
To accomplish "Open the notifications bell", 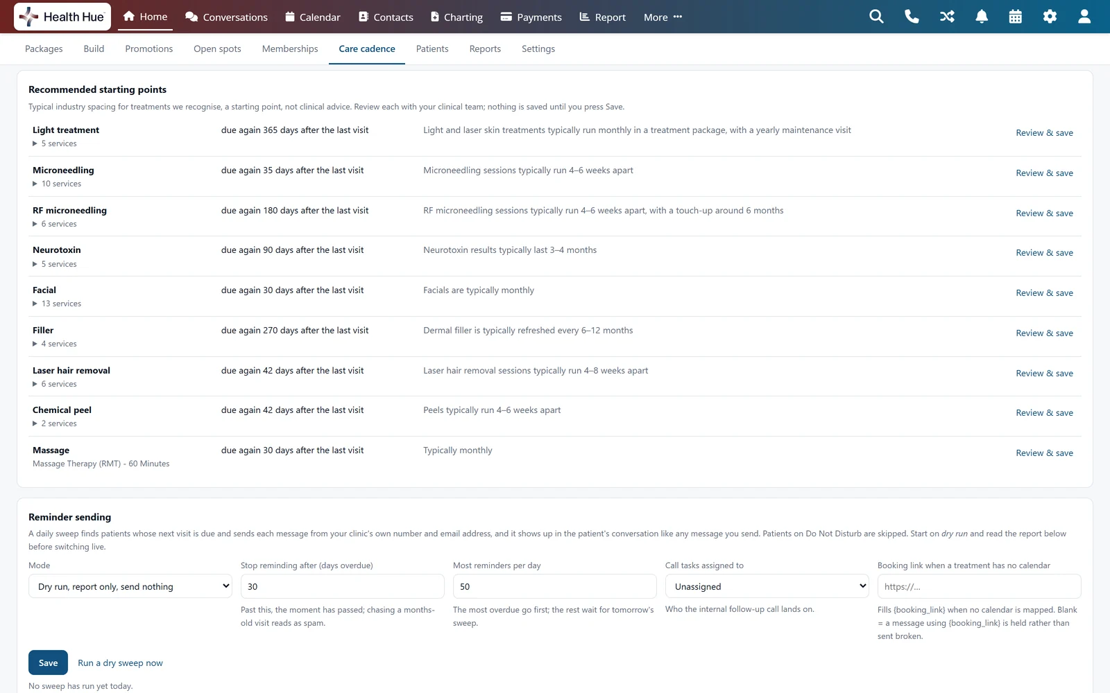I will pyautogui.click(x=982, y=17).
